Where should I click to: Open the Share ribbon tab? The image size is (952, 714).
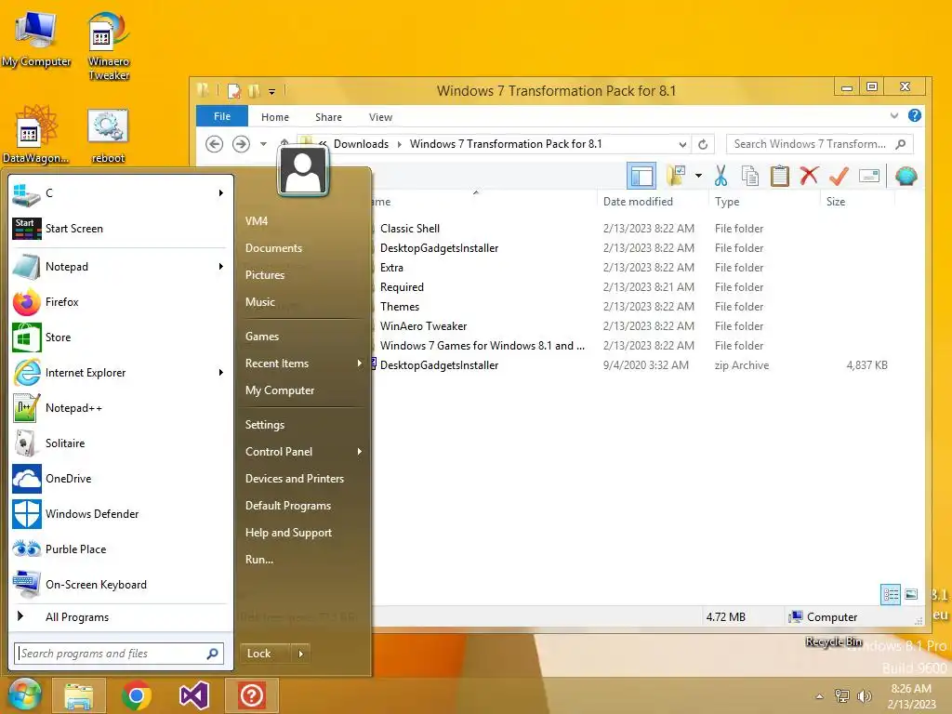328,117
